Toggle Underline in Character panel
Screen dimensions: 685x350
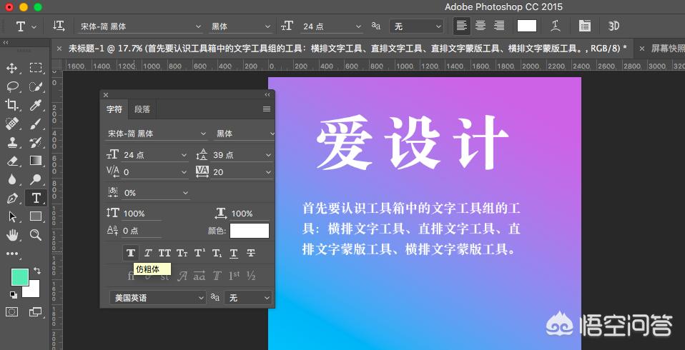[234, 253]
